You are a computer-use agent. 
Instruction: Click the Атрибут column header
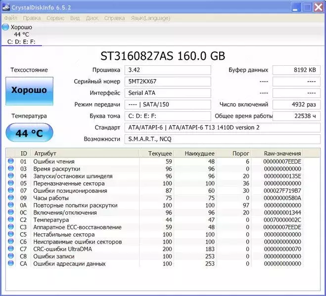85,154
